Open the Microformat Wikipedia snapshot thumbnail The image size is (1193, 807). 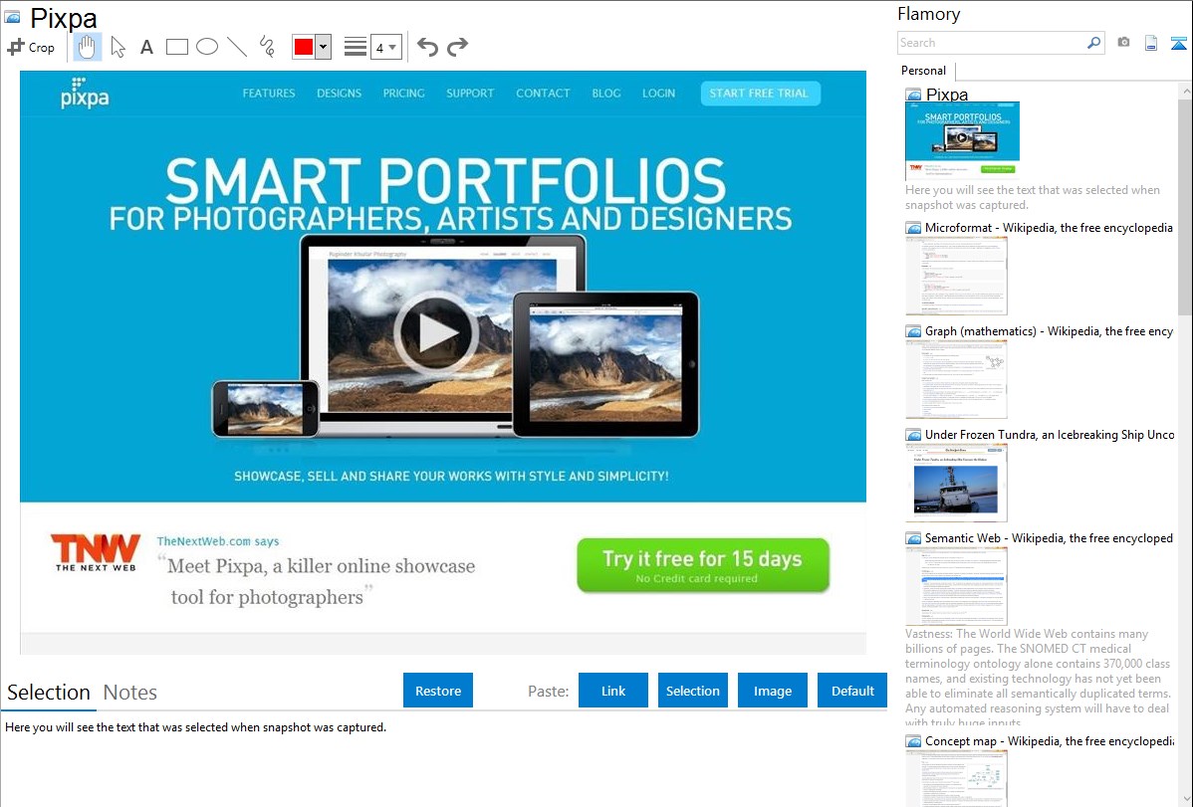coord(956,276)
